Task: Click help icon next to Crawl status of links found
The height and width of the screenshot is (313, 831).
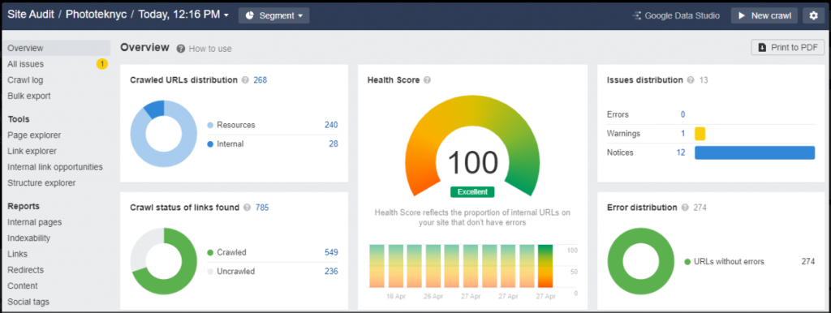Action: coord(247,207)
